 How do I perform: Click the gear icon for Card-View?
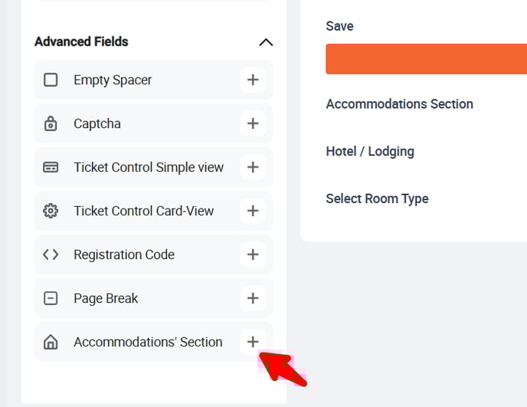51,211
